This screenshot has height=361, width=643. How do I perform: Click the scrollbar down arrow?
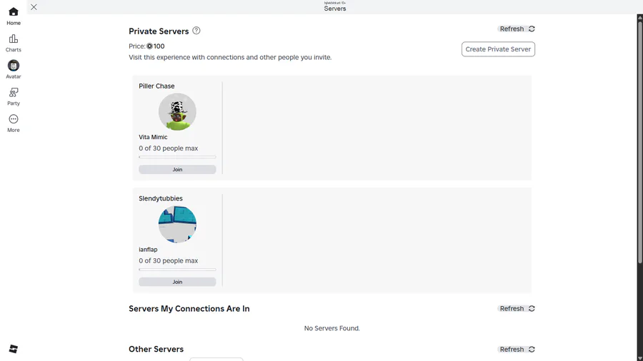(x=639, y=357)
